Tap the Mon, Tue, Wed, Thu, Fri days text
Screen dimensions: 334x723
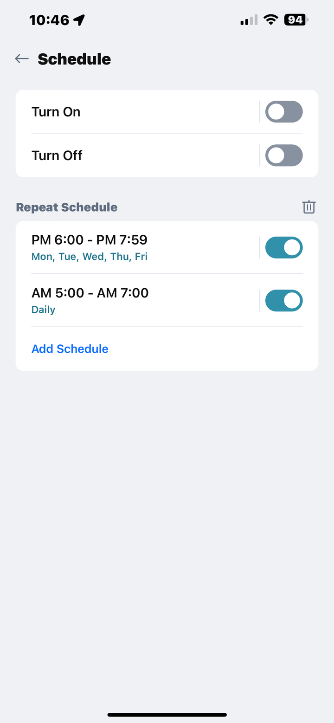pos(90,257)
